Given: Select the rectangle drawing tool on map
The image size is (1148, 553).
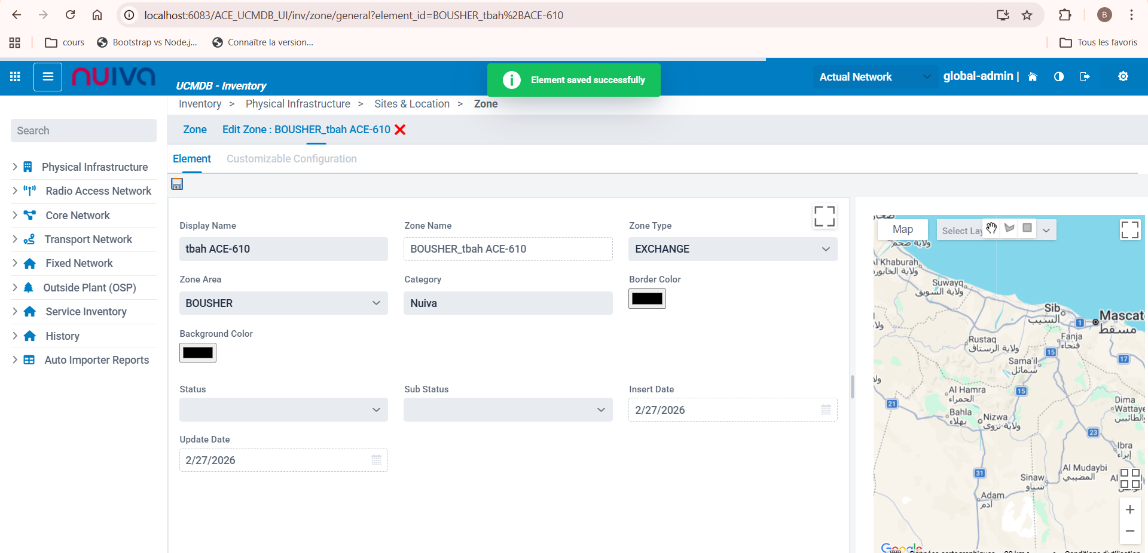Looking at the screenshot, I should tap(1027, 228).
